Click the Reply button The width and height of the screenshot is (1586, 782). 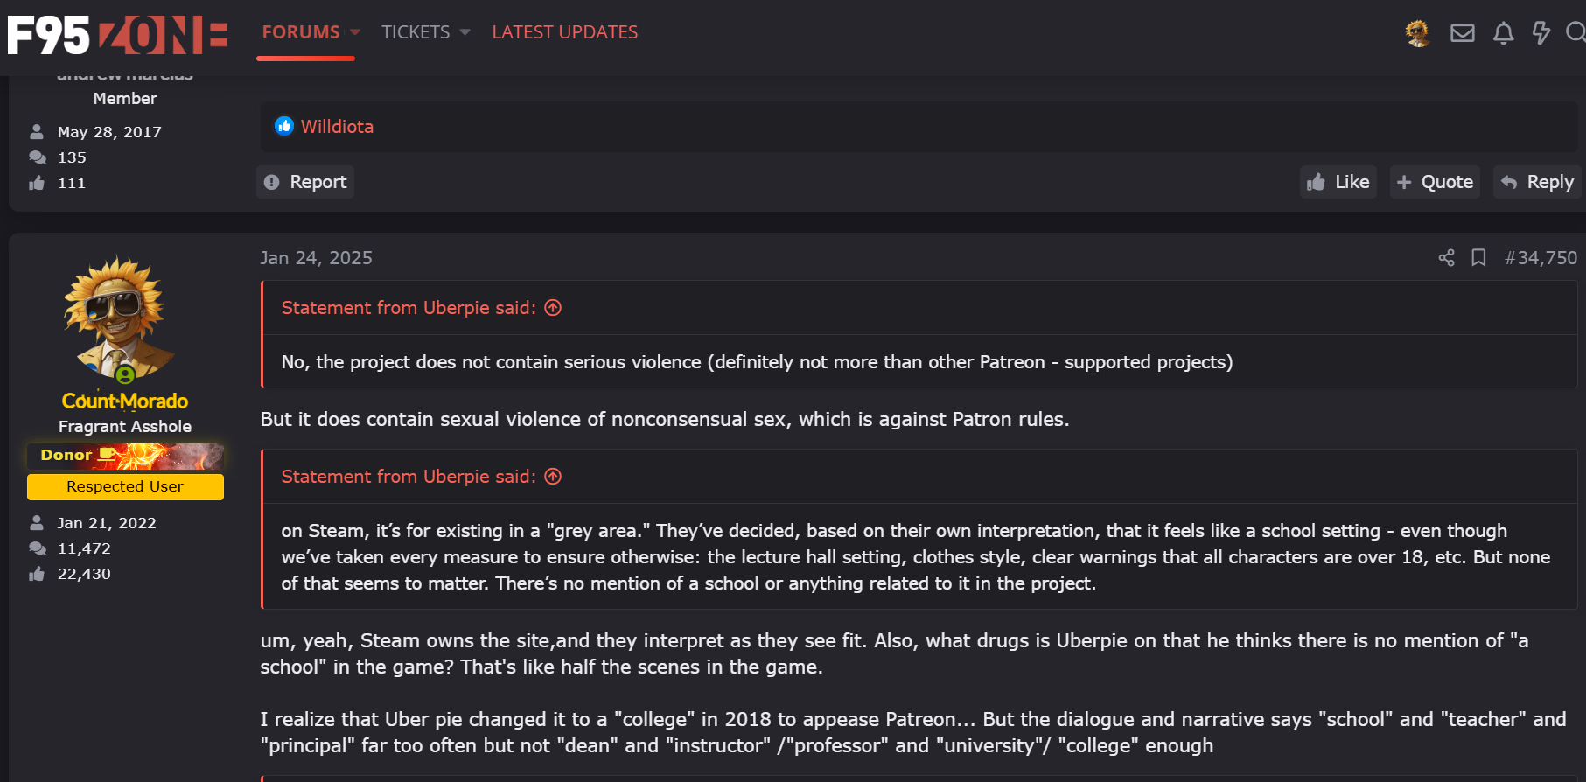pos(1537,182)
